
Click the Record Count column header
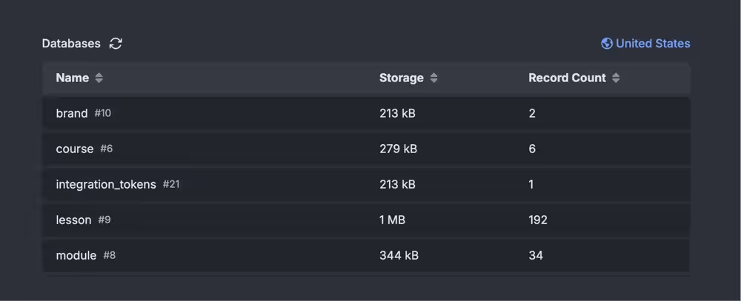(x=567, y=78)
